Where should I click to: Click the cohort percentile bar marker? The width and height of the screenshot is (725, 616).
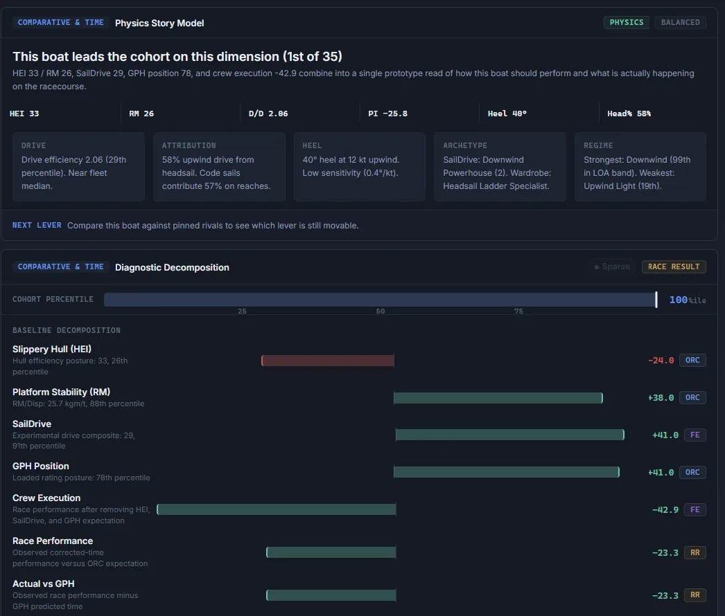656,300
